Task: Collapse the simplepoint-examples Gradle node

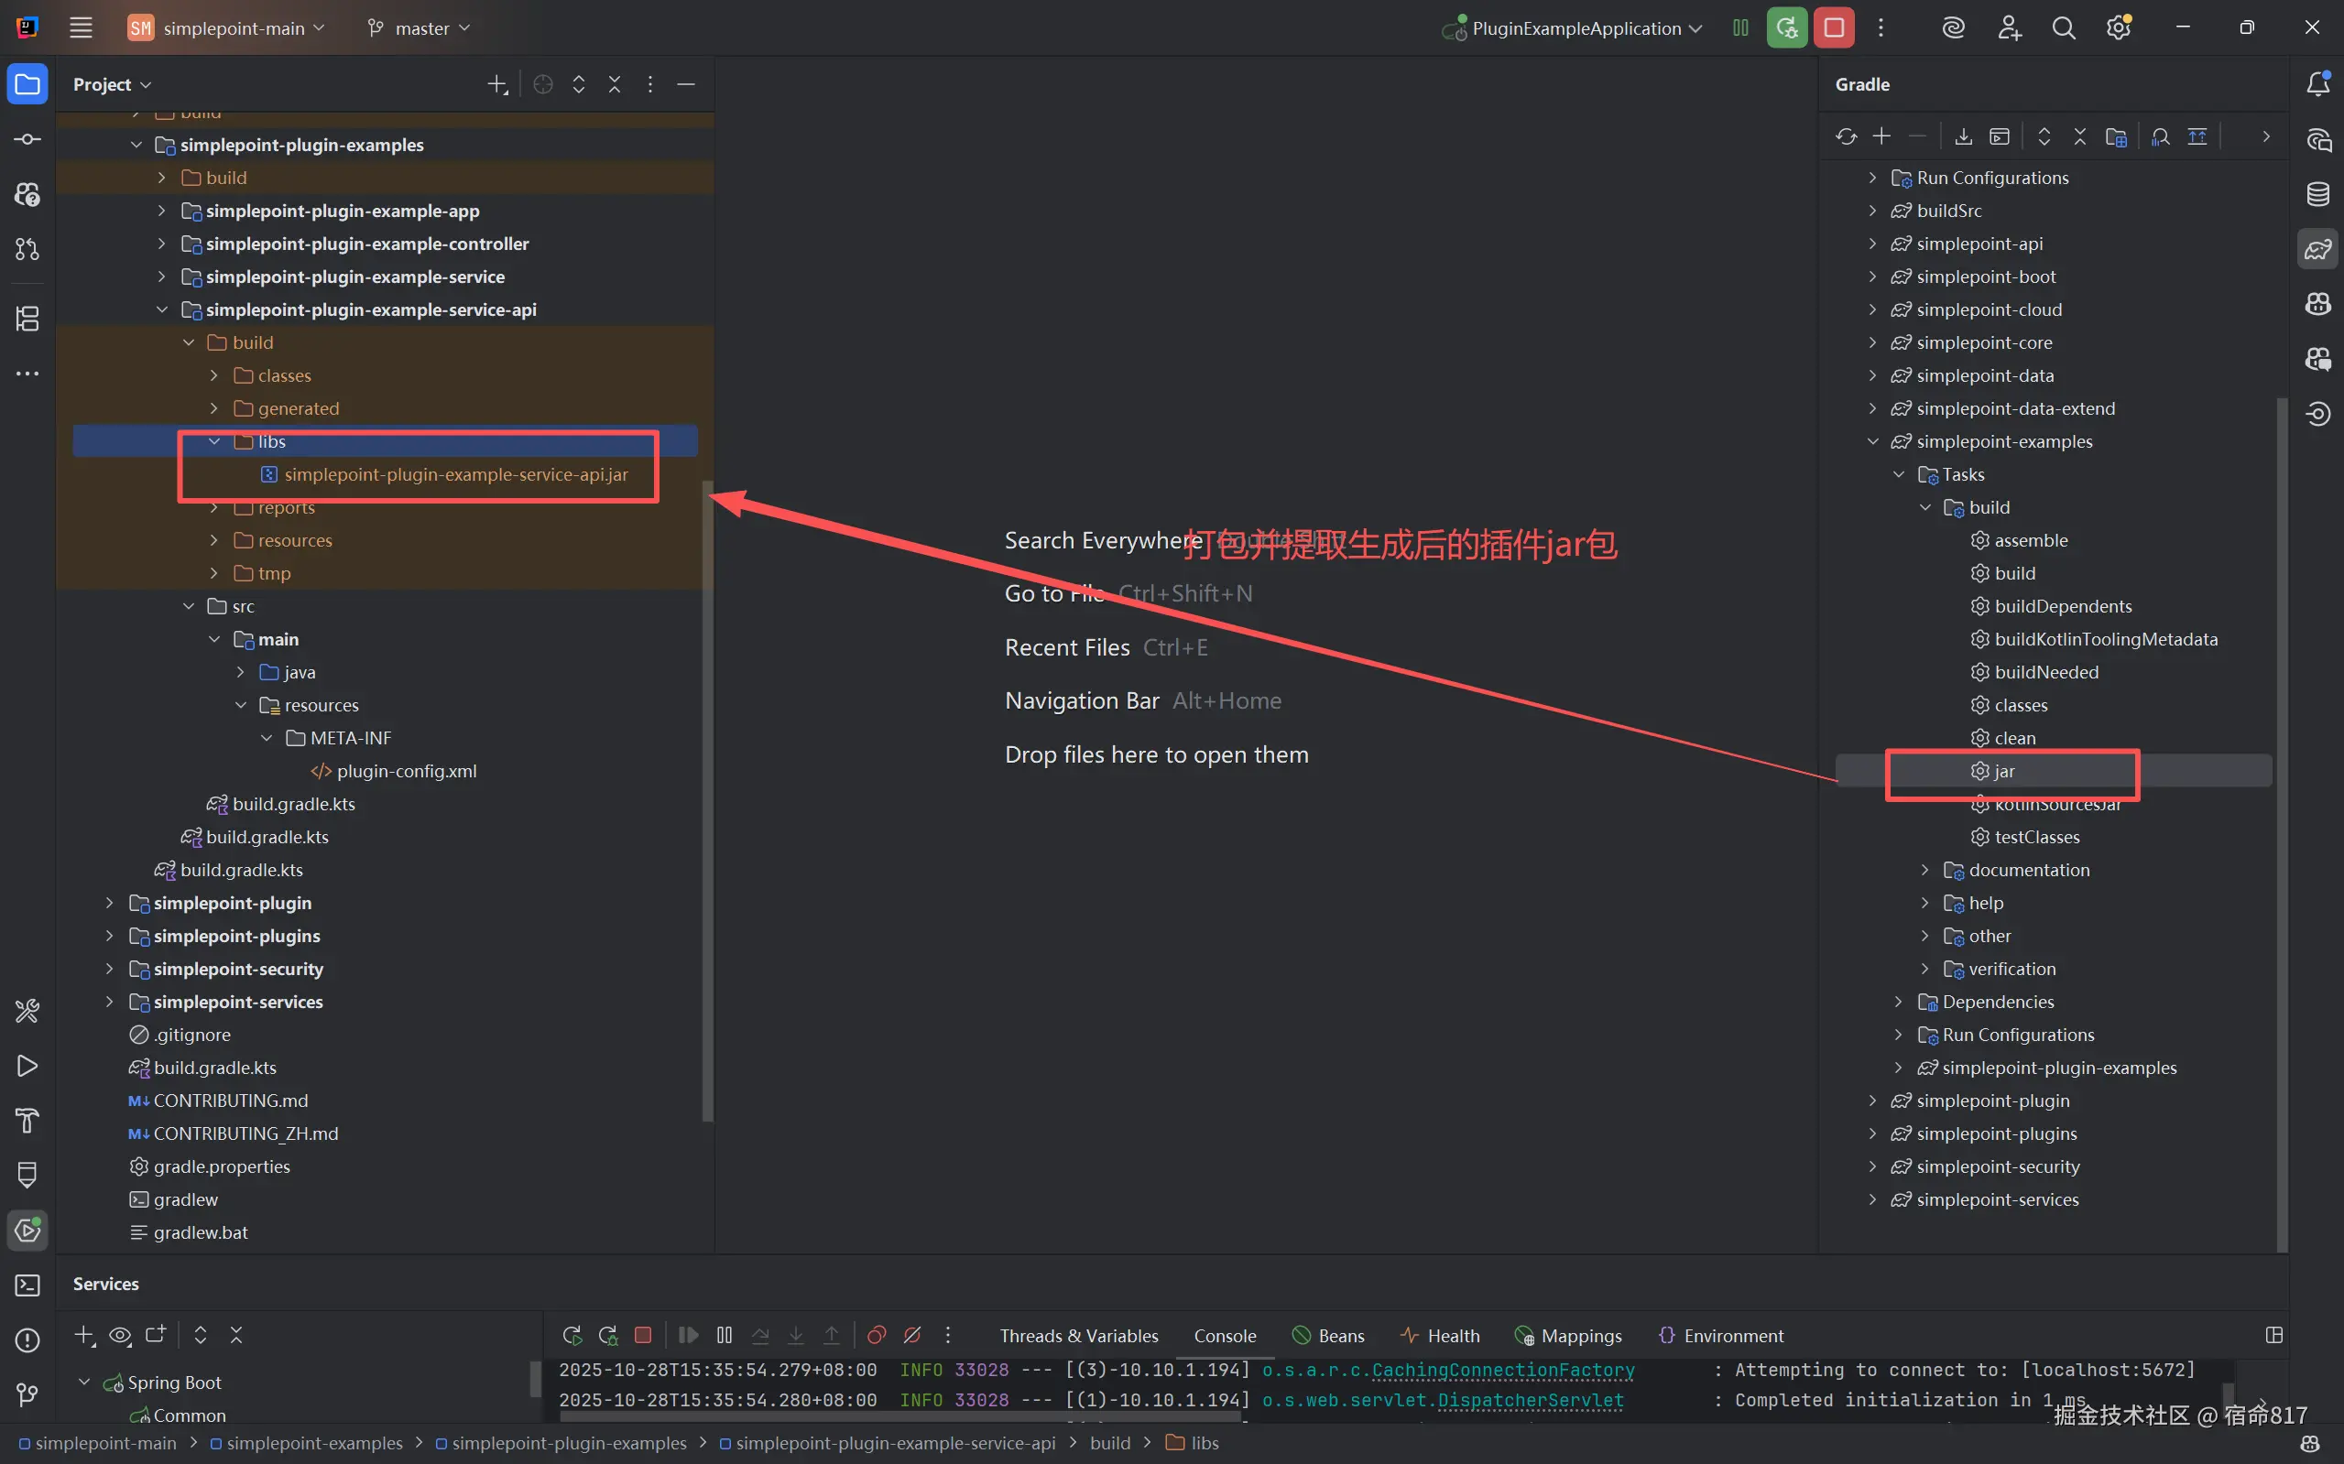Action: [1872, 441]
